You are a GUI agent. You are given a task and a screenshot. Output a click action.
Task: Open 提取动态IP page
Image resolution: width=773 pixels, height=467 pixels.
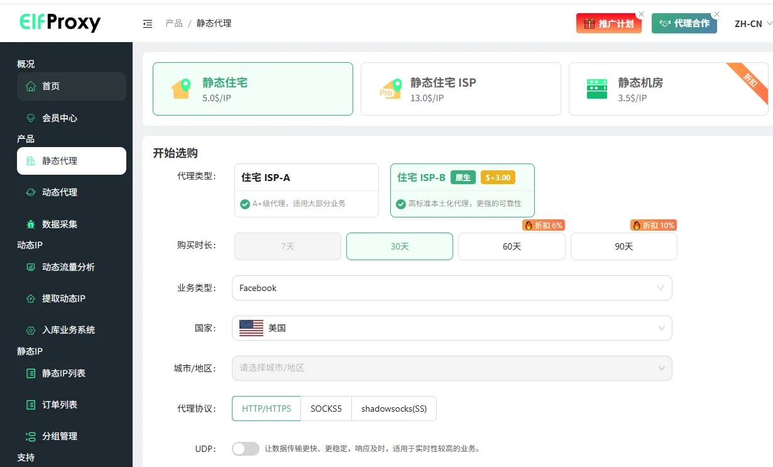pyautogui.click(x=57, y=298)
